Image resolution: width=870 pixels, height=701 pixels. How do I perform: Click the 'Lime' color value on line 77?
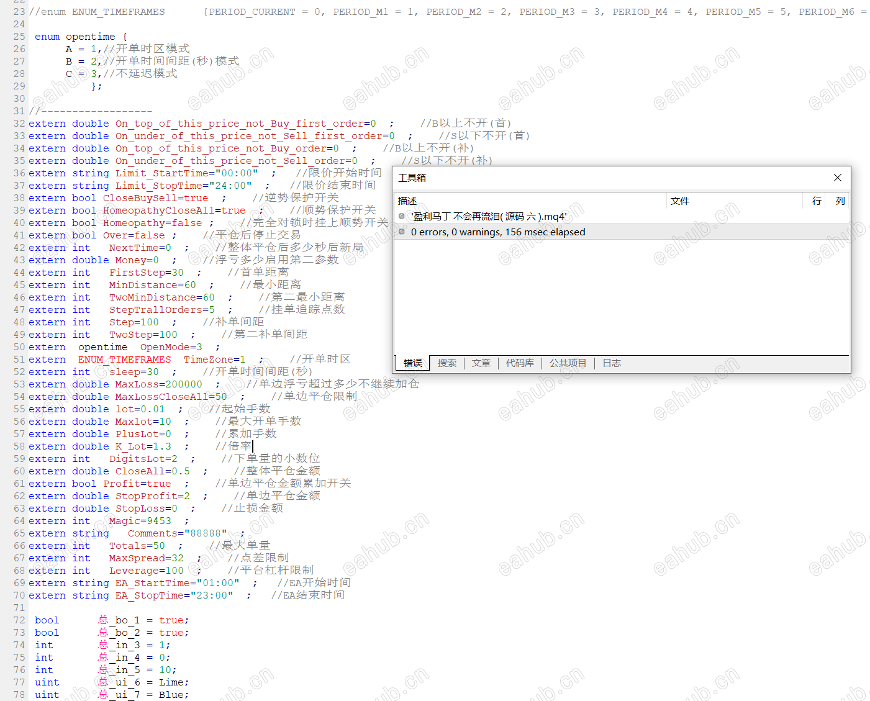pos(171,682)
